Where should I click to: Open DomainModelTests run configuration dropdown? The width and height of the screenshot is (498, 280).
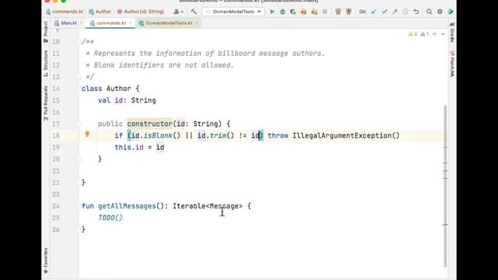[x=233, y=12]
